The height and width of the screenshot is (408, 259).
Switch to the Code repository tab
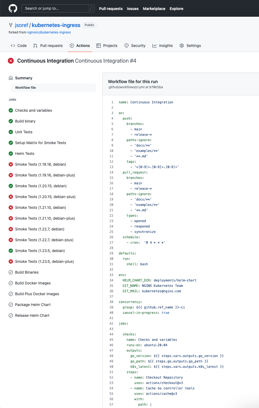pyautogui.click(x=19, y=46)
